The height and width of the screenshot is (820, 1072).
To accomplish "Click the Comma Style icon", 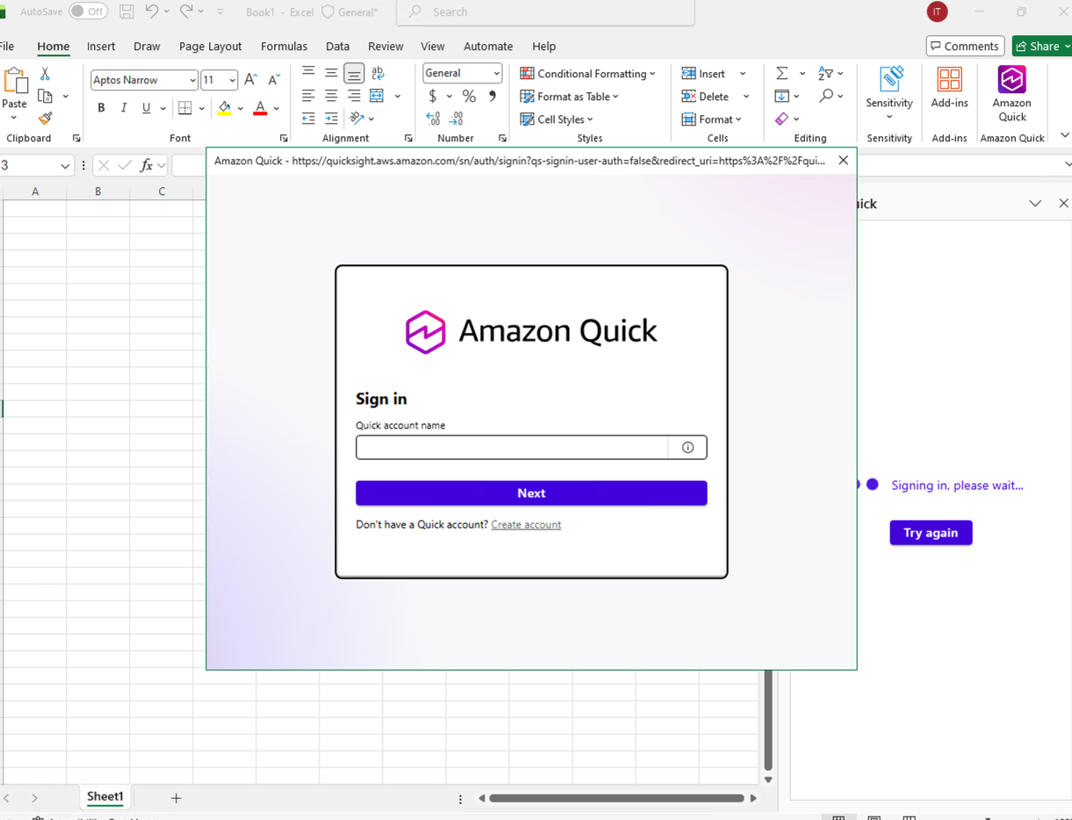I will [x=492, y=96].
